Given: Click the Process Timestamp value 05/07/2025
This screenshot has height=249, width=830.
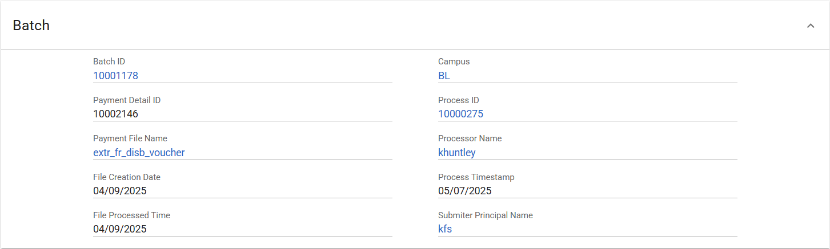Looking at the screenshot, I should coord(465,191).
